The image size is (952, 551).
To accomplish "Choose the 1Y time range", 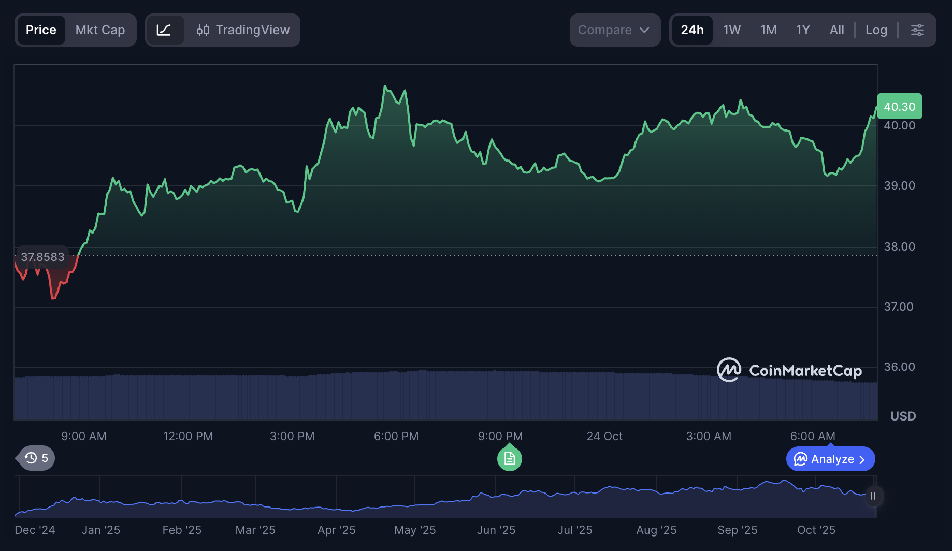I will click(802, 30).
